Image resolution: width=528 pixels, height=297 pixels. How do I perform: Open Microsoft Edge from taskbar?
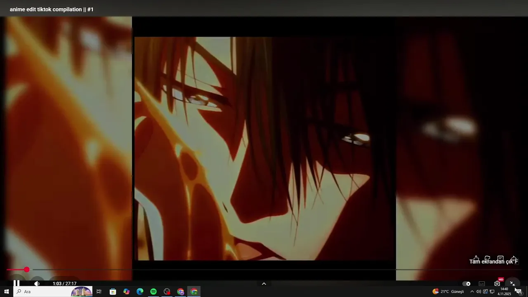pos(140,292)
